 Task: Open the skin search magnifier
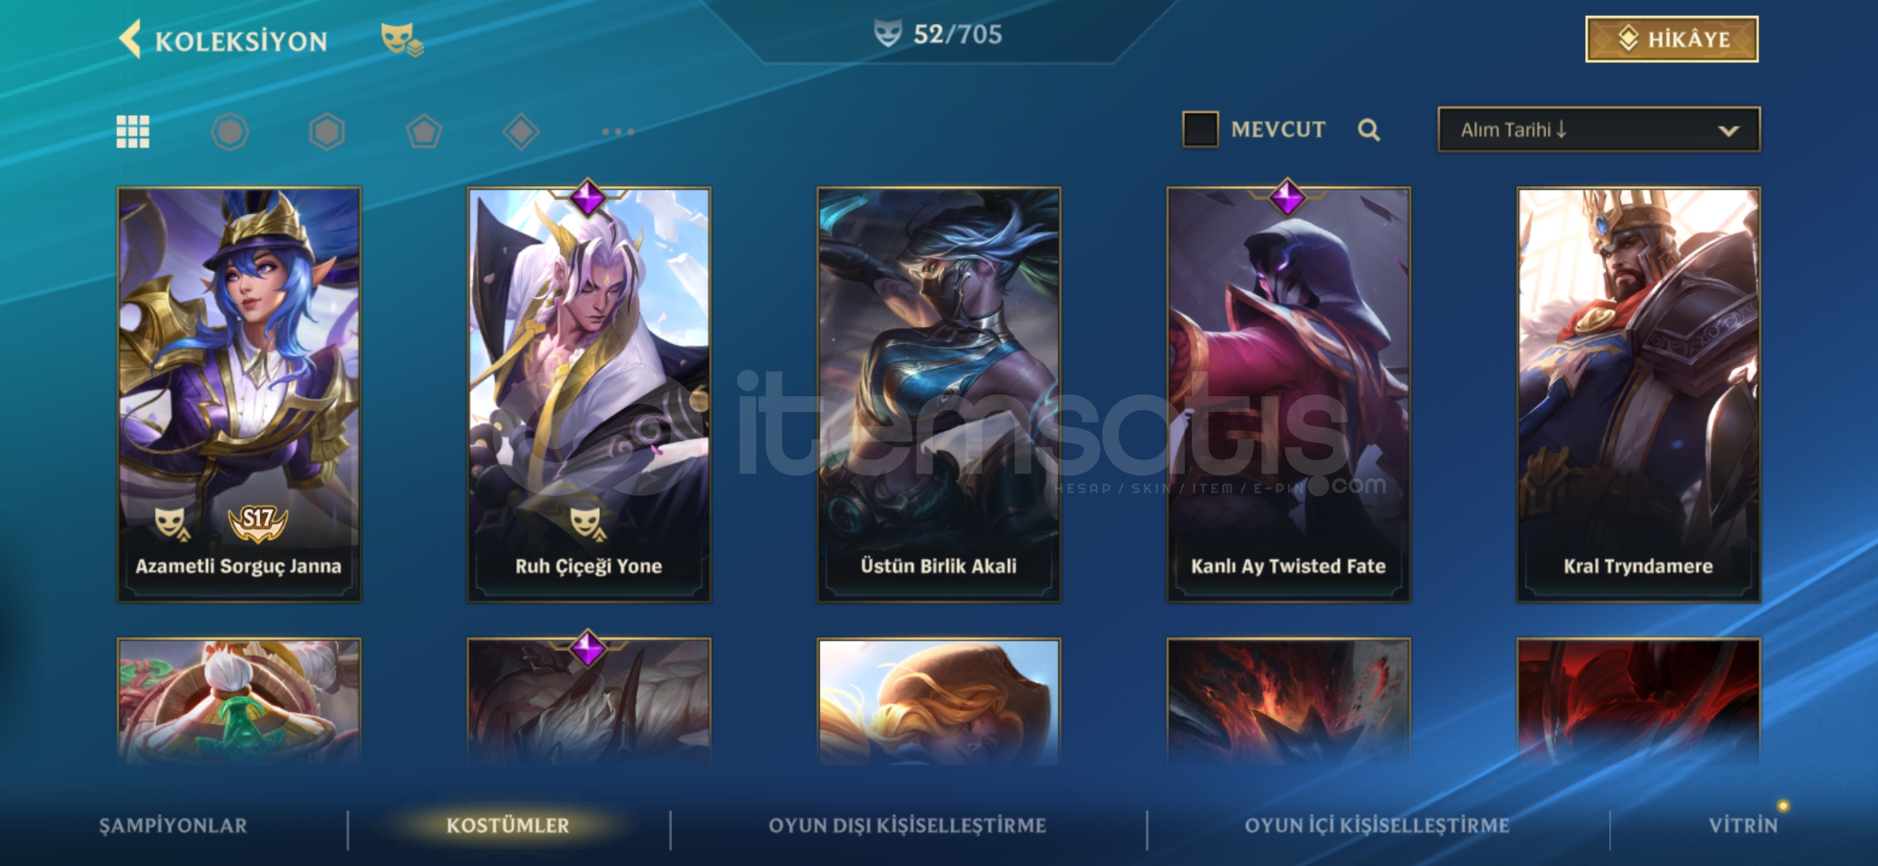tap(1369, 130)
